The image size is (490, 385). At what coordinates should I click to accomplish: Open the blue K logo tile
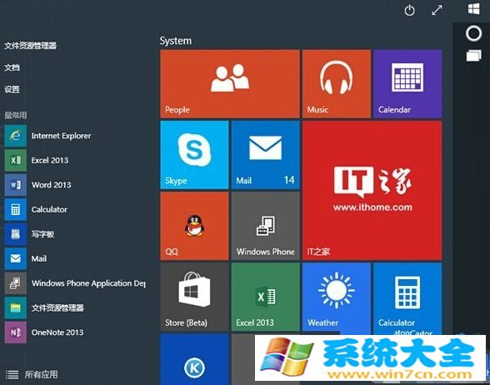pos(194,359)
